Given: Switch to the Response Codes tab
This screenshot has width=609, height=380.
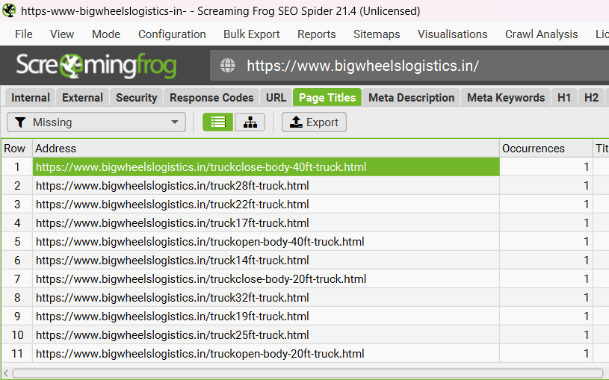Looking at the screenshot, I should pyautogui.click(x=211, y=97).
